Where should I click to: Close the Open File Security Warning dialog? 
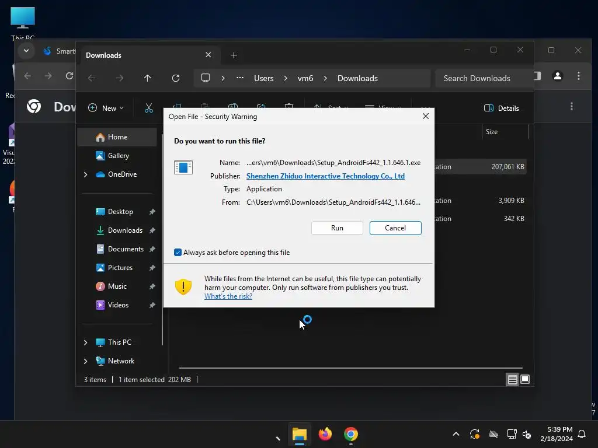coord(426,116)
